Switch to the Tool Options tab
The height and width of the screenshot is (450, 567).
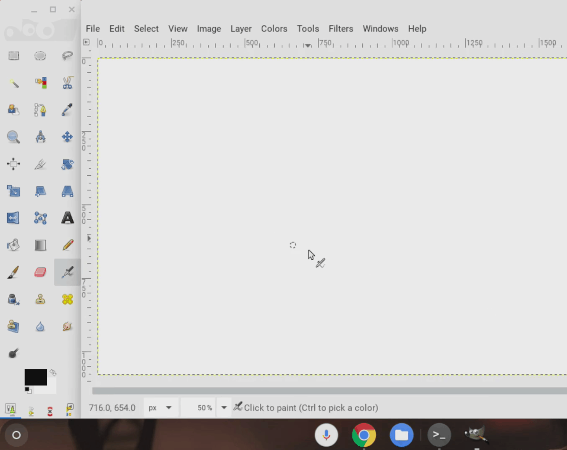coord(10,409)
